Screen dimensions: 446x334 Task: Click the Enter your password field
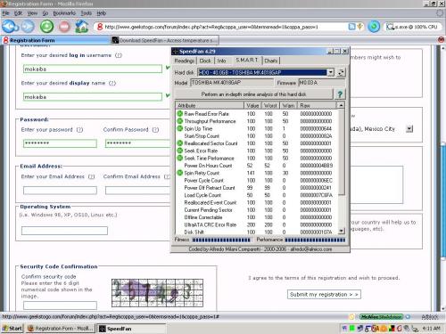point(60,143)
